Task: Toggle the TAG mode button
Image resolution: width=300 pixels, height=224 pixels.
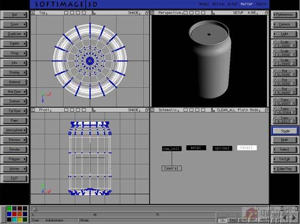Action: click(232, 220)
